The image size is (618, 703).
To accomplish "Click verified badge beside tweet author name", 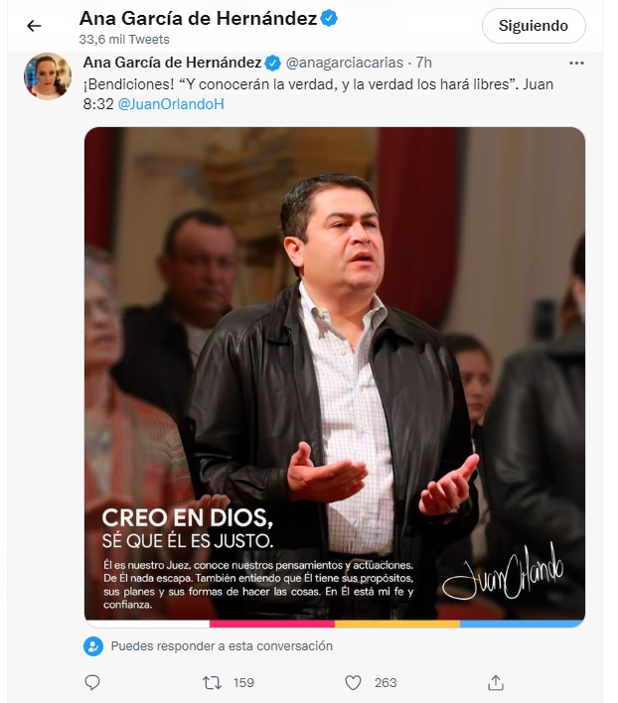I will tap(272, 63).
